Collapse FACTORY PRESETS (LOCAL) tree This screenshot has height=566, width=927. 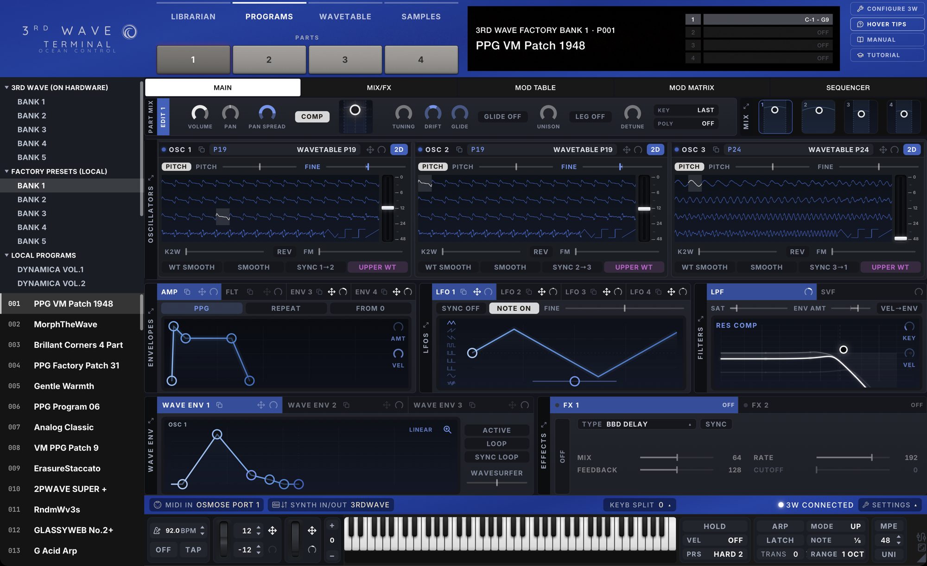(x=6, y=171)
